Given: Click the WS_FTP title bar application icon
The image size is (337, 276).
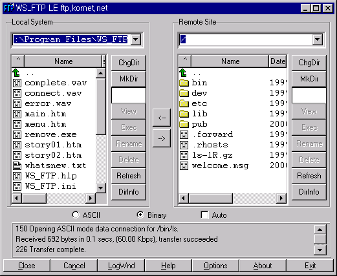Looking at the screenshot, I should [x=9, y=8].
